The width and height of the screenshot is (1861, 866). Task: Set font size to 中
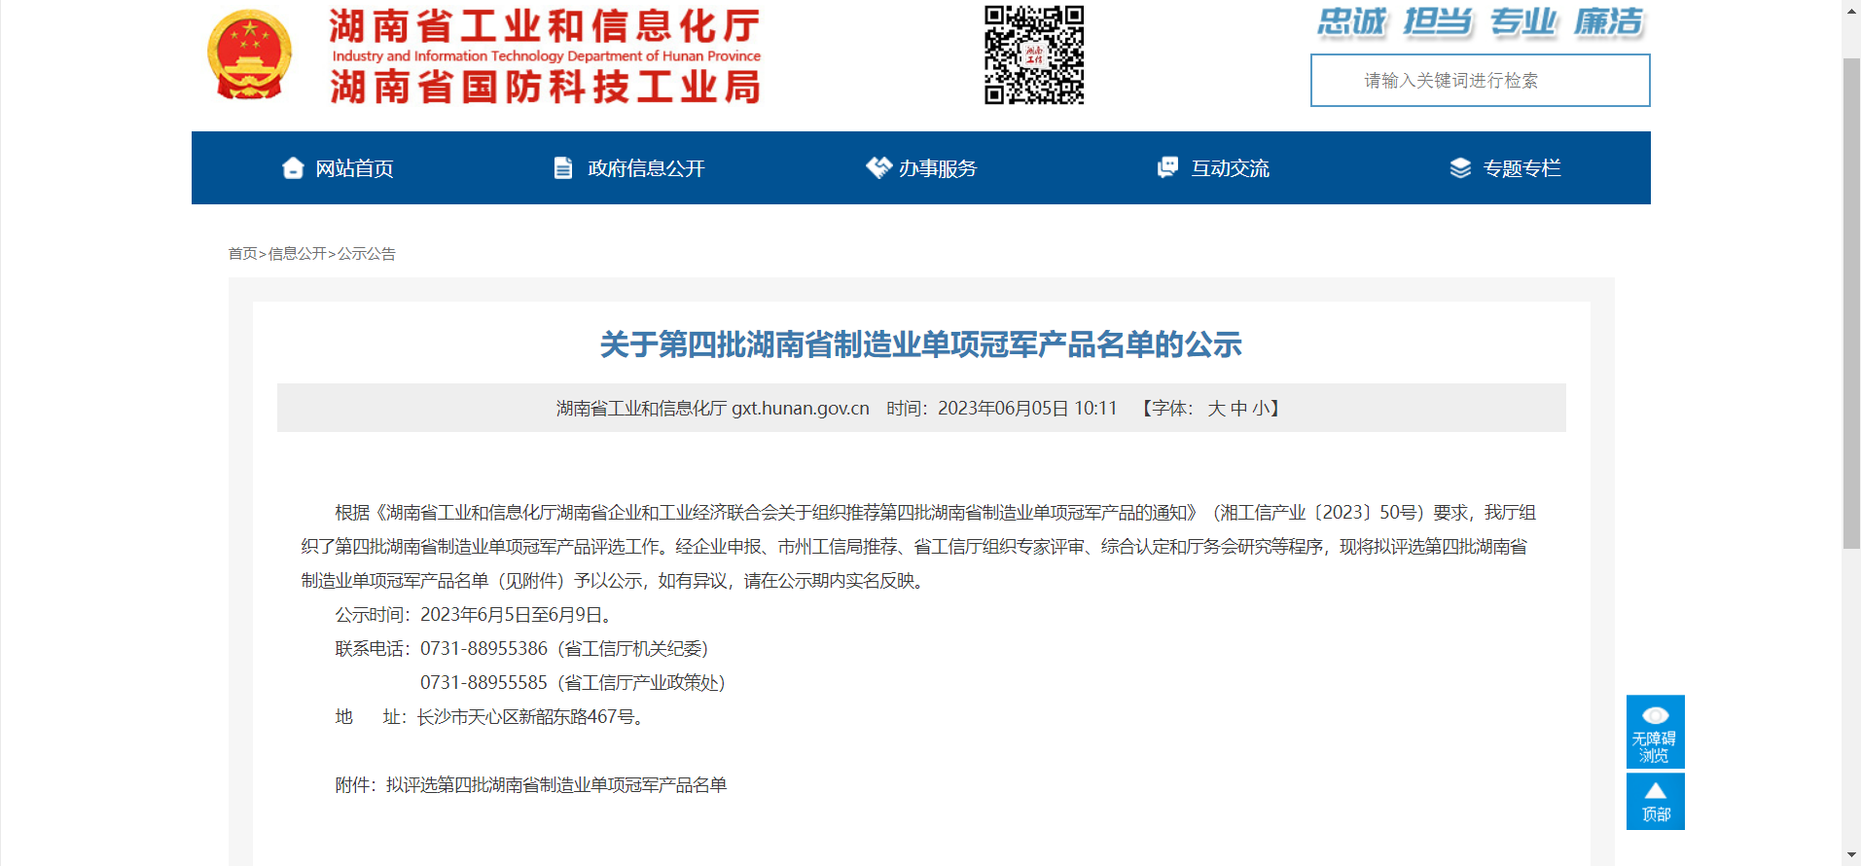(x=1238, y=409)
